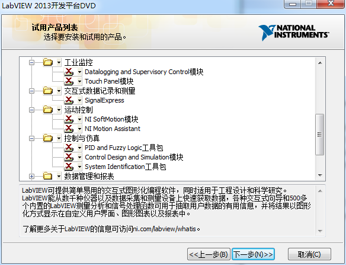The width and height of the screenshot is (346, 265).
Task: Click the folder icon for 运动控制
Action: click(48, 110)
